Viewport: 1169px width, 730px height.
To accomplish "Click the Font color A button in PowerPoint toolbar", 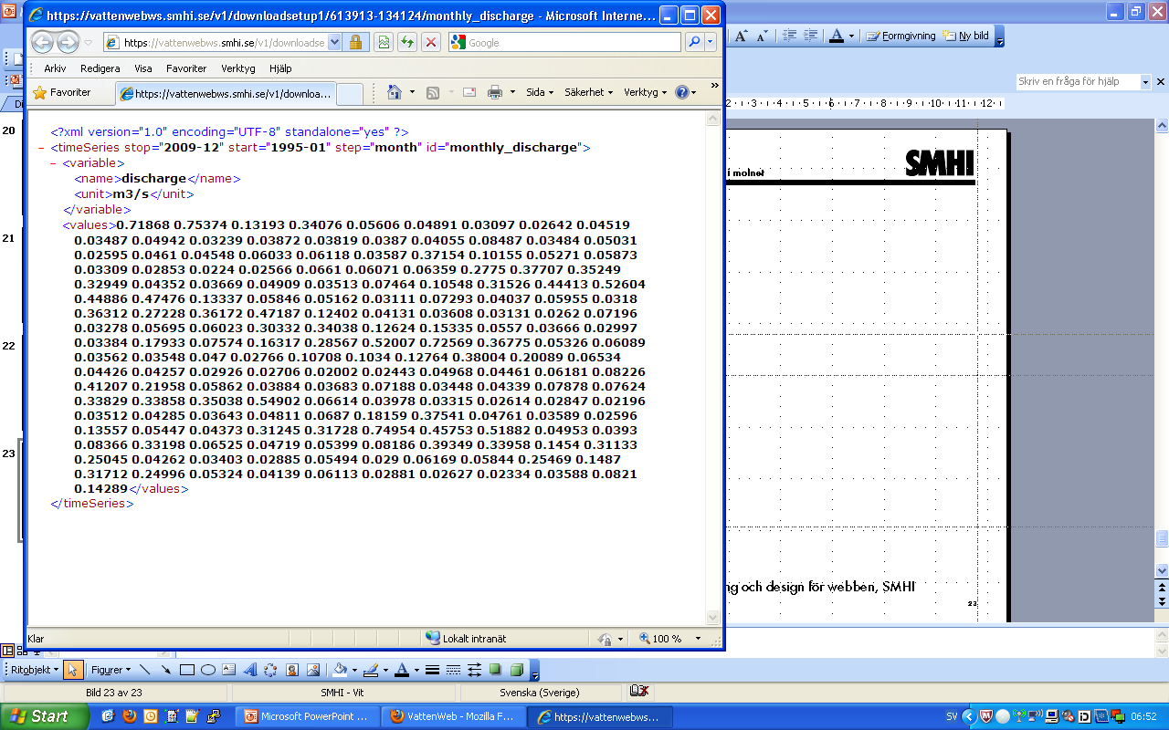I will coord(837,36).
